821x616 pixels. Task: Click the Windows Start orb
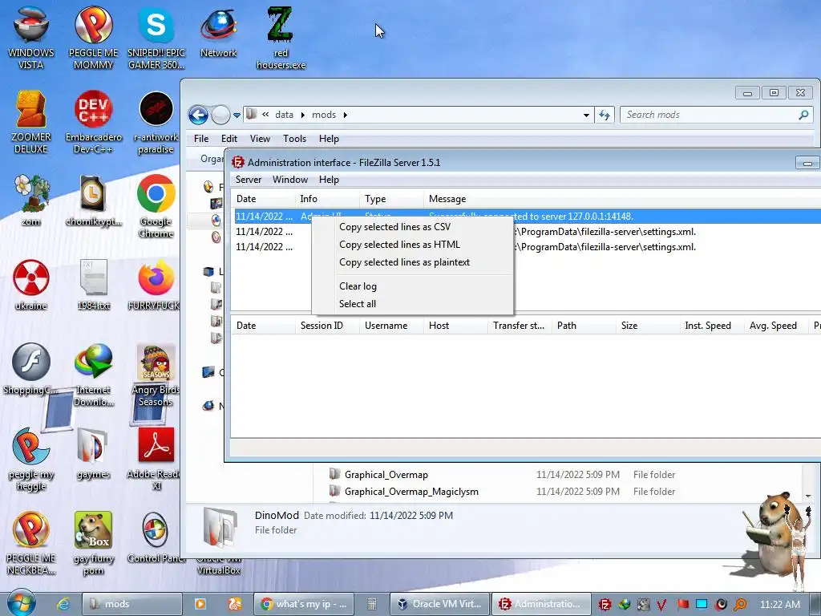[22, 602]
